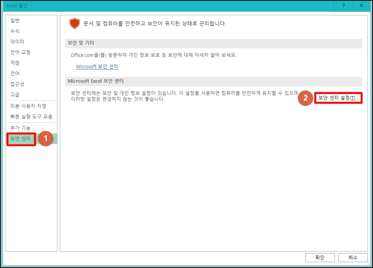Screen dimensions: 373x268
Task: Click the red shield security icon
Action: [75, 23]
